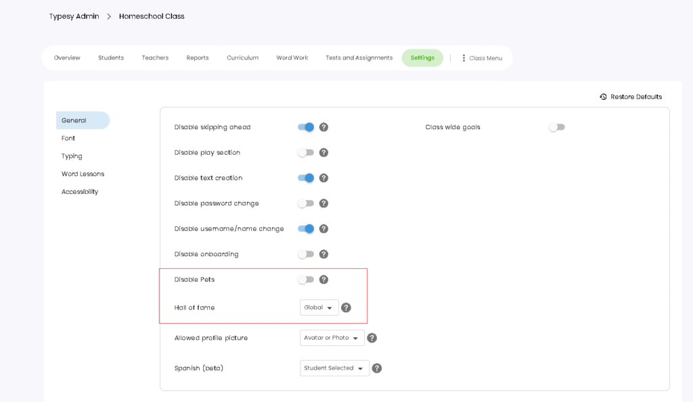Image resolution: width=693 pixels, height=402 pixels.
Task: Click help icon beside Disable password change
Action: point(323,203)
